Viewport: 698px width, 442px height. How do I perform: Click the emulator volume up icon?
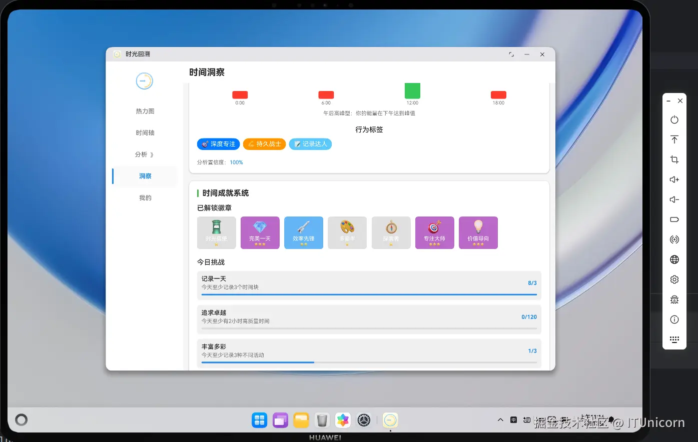[x=674, y=179]
